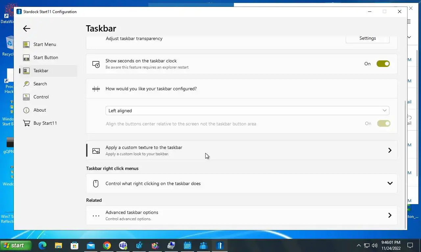
Task: Open File Explorer from the taskbar
Action: click(x=58, y=245)
